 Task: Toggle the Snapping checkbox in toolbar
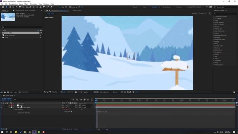[x=70, y=7]
